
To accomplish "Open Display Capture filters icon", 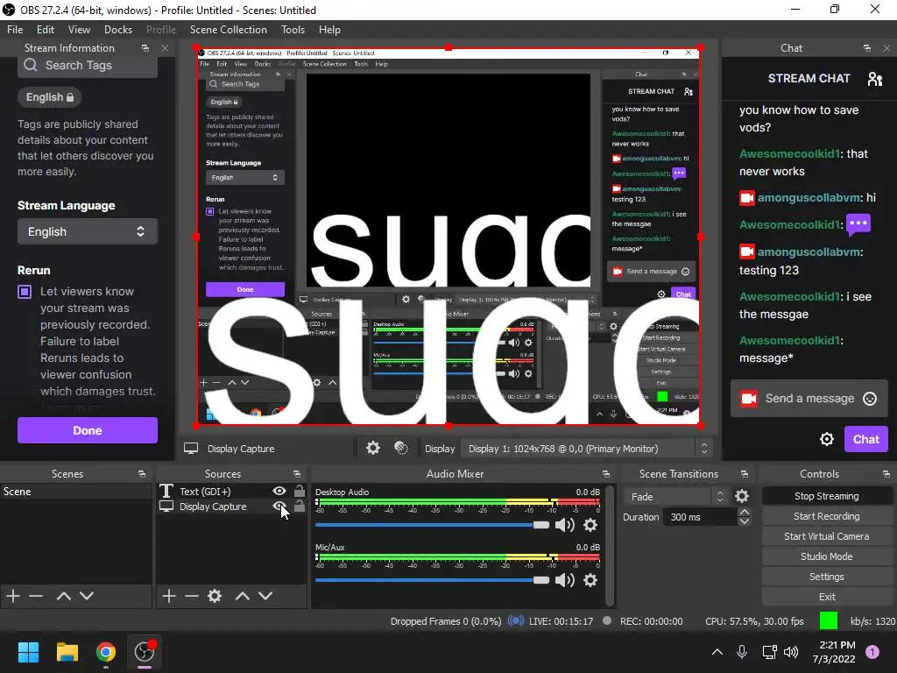I will [401, 448].
